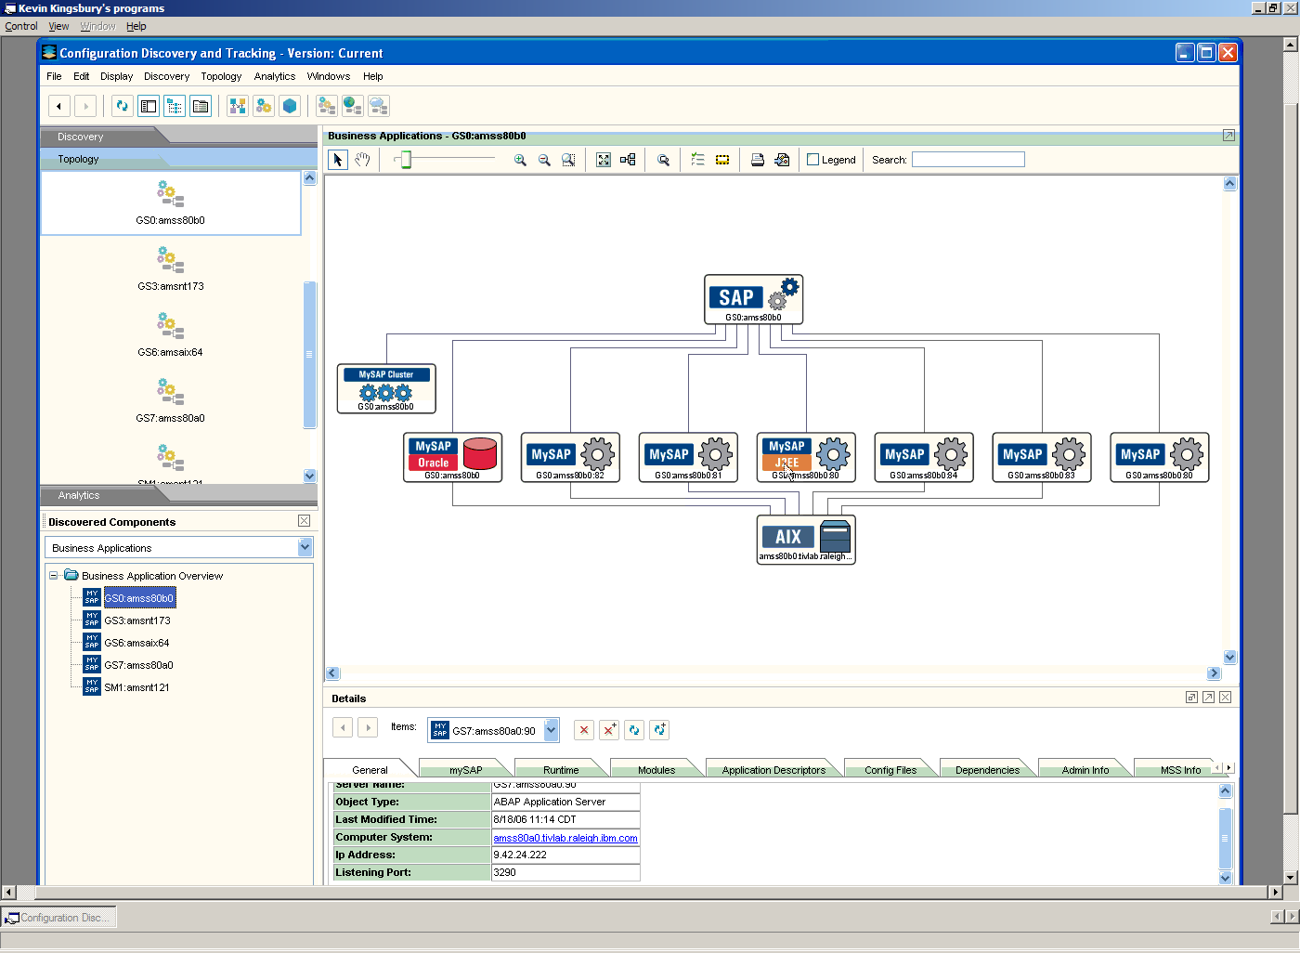Image resolution: width=1300 pixels, height=953 pixels.
Task: Click the graph zoom slider handle
Action: point(406,160)
